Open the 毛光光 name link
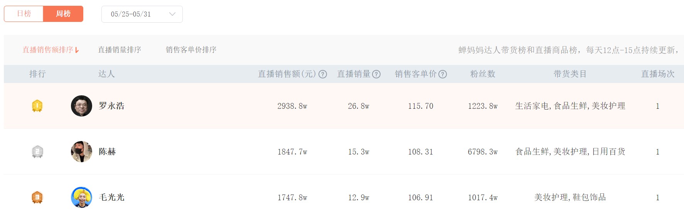Image resolution: width=684 pixels, height=216 pixels. 111,197
